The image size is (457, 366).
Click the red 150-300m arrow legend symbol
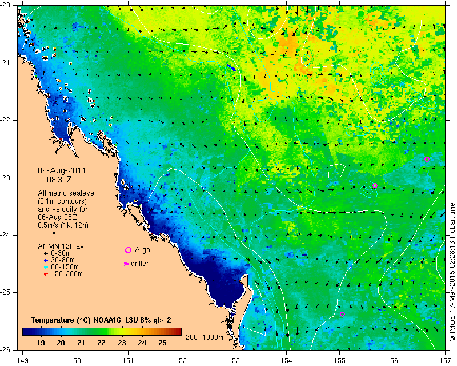[46, 274]
